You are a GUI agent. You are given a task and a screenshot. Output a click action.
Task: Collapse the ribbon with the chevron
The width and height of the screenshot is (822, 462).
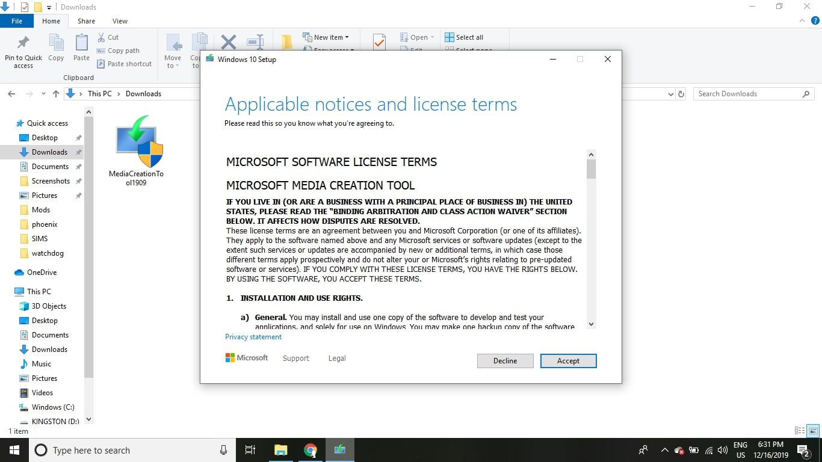(802, 20)
